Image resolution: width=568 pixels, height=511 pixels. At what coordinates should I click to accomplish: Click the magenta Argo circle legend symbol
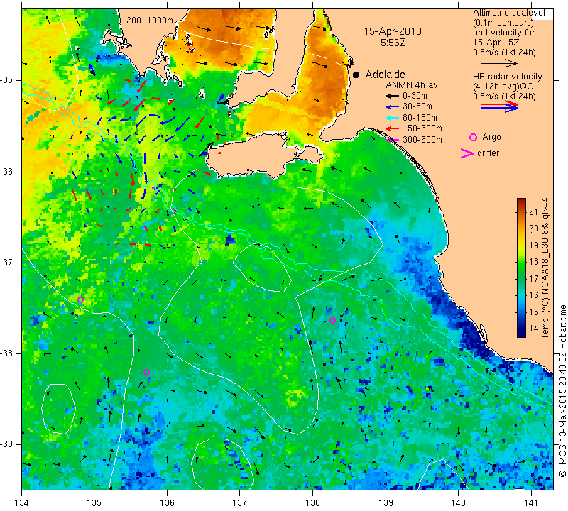pos(473,137)
